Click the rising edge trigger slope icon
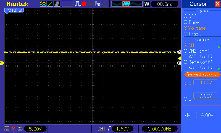This screenshot has height=133, width=221. click(x=109, y=129)
